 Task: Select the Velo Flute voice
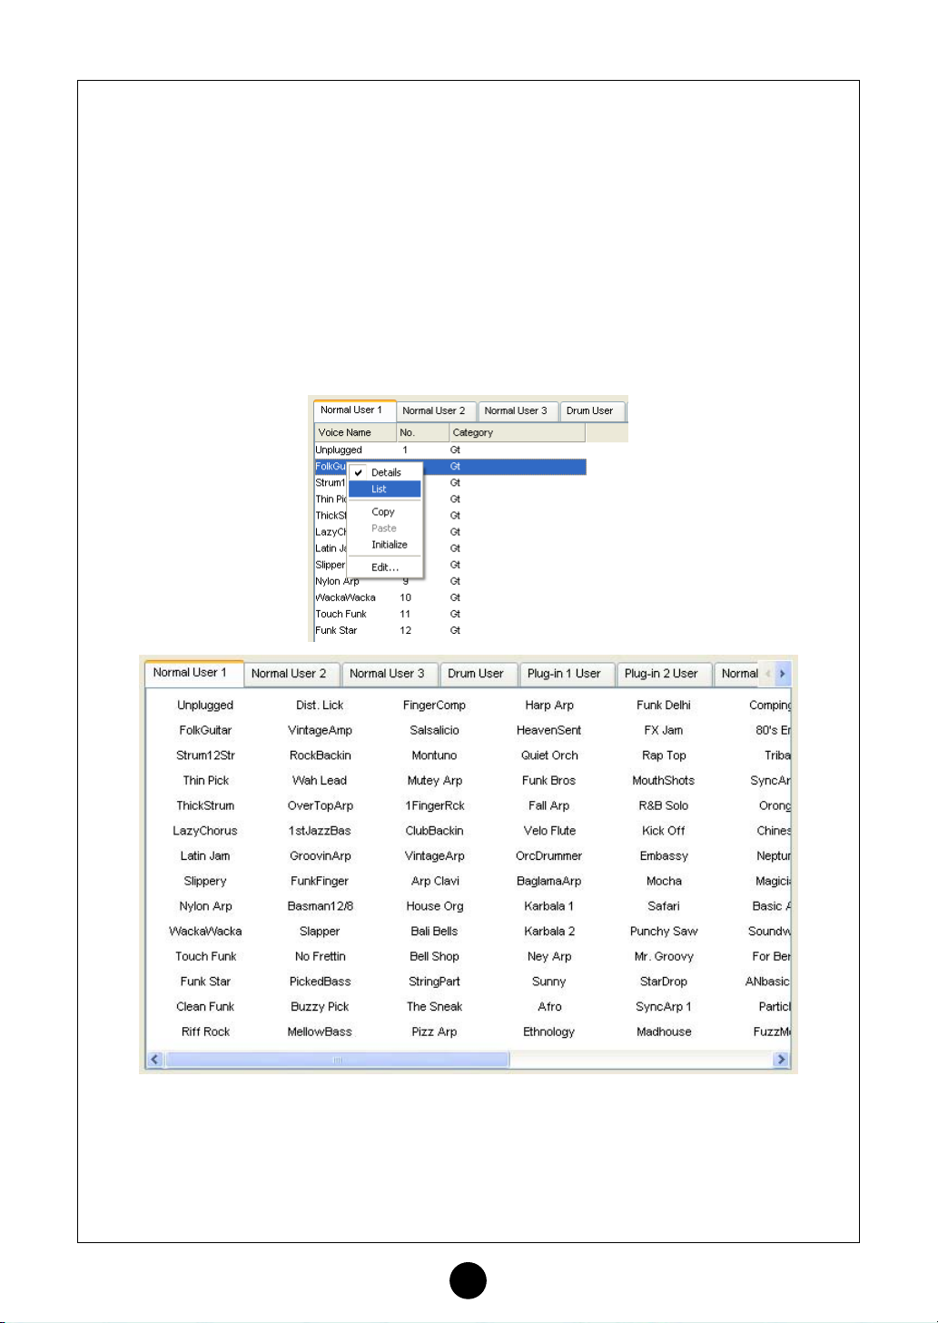click(x=549, y=831)
